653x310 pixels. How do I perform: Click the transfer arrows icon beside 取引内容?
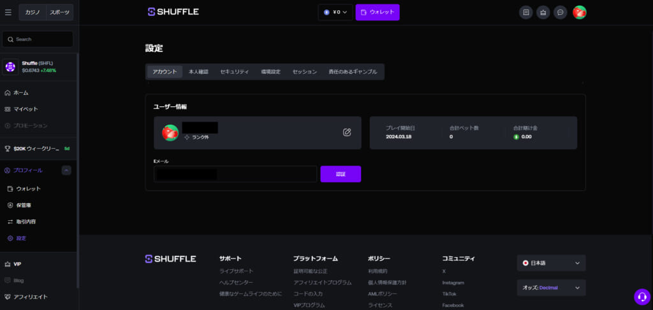click(10, 222)
